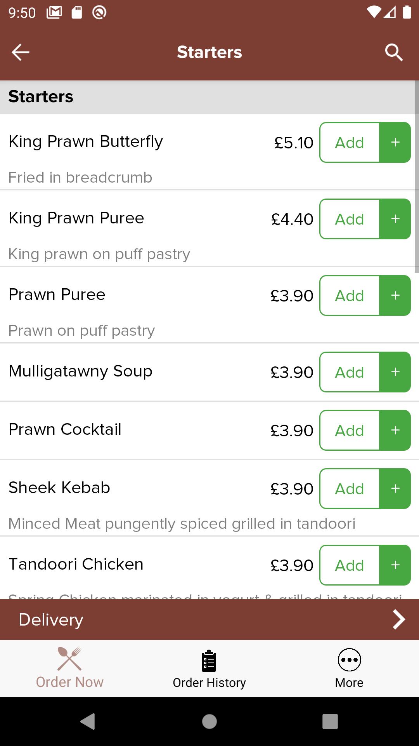Tap the plus icon for Tandoori Chicken
Screen dimensions: 419x746
point(395,565)
